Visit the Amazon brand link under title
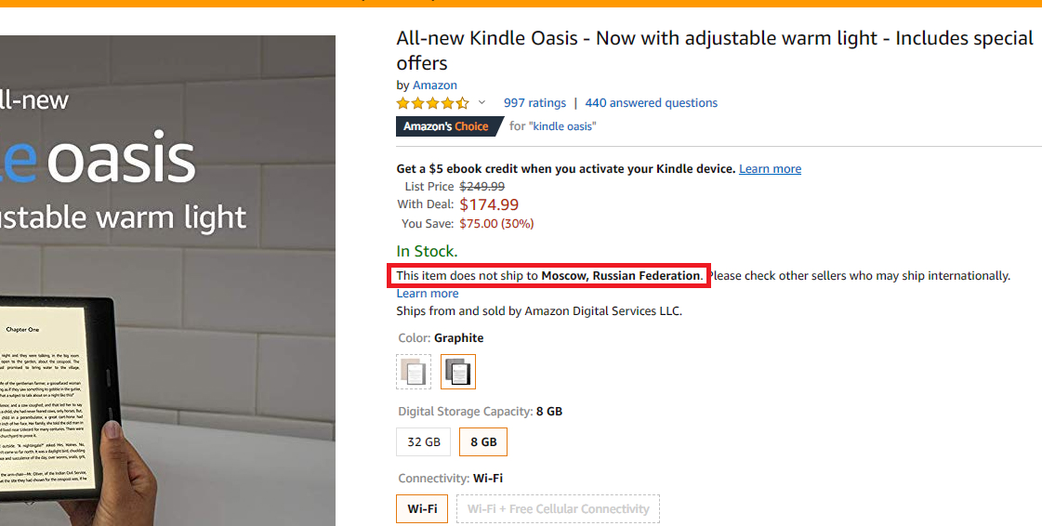Image resolution: width=1042 pixels, height=526 pixels. point(435,85)
